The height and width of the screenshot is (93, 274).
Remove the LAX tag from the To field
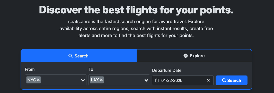point(101,80)
